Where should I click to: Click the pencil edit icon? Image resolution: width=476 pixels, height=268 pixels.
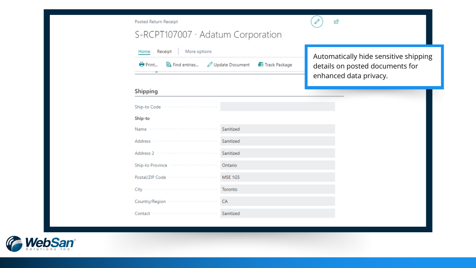pos(317,22)
